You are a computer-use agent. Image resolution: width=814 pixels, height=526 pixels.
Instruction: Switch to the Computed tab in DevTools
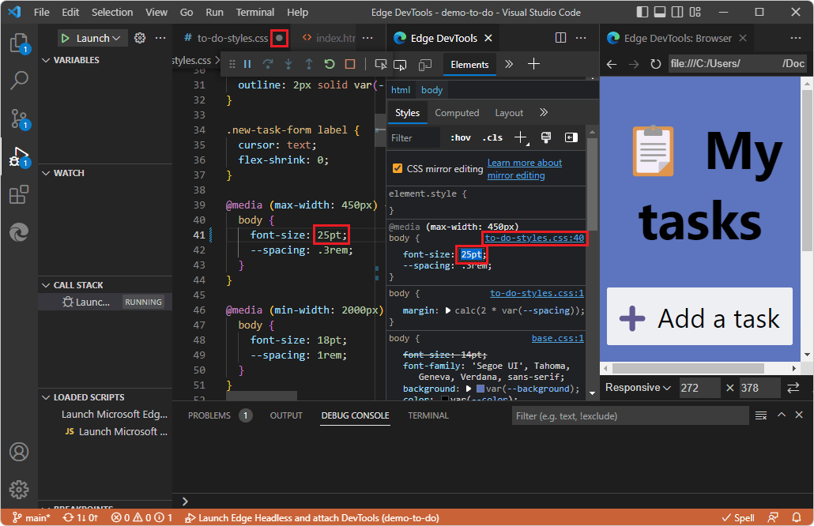tap(457, 112)
